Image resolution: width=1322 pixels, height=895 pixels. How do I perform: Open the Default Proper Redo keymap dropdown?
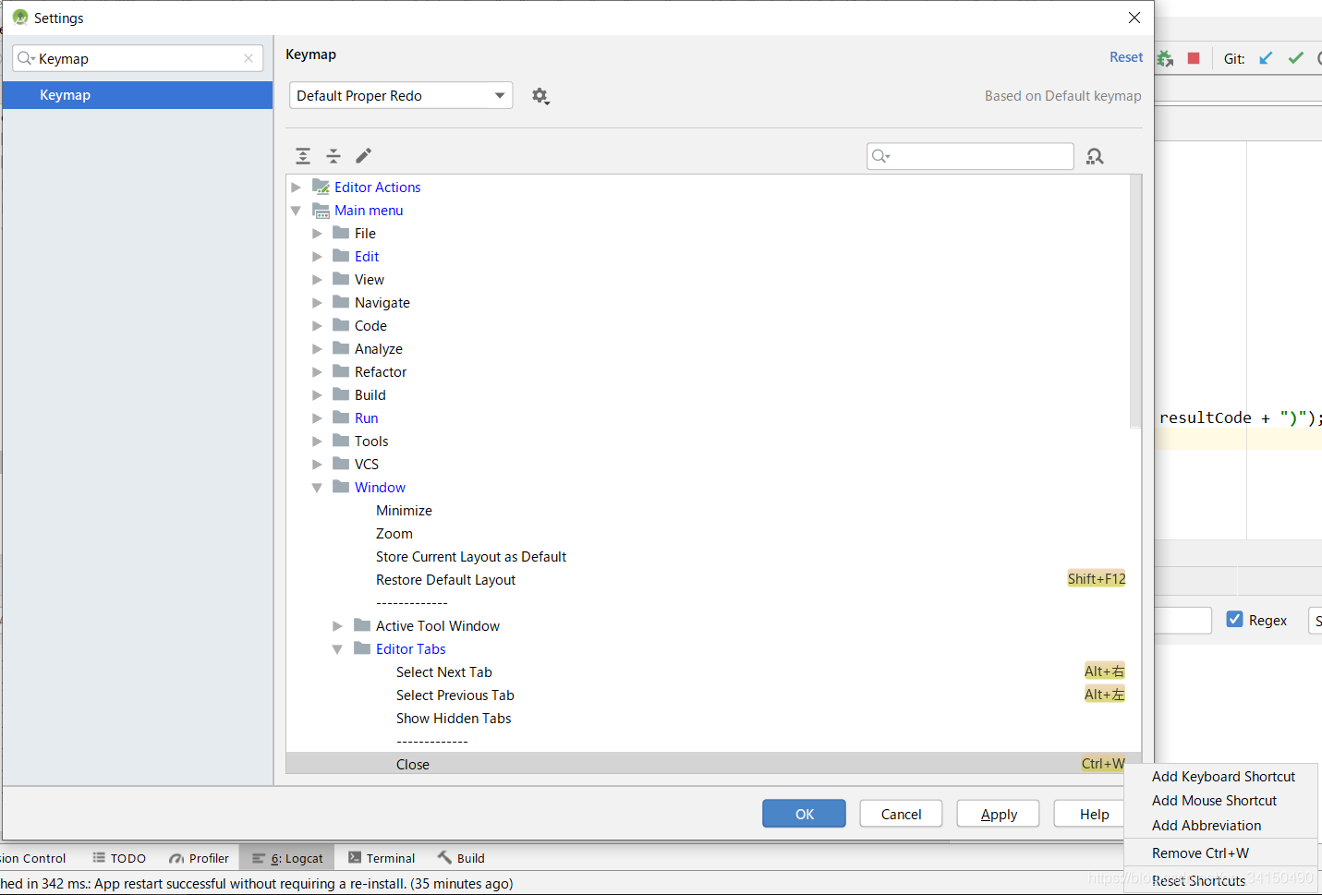pyautogui.click(x=401, y=96)
